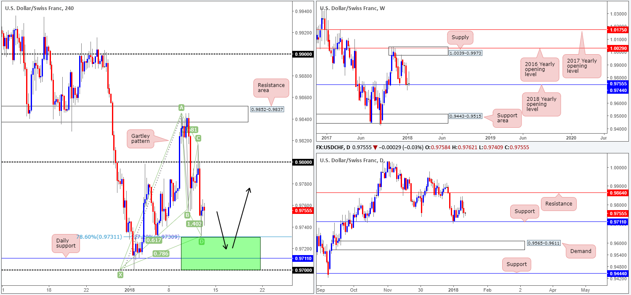The image size is (631, 295).
Task: Click the 2019 date on weekly axis
Action: tap(490, 137)
